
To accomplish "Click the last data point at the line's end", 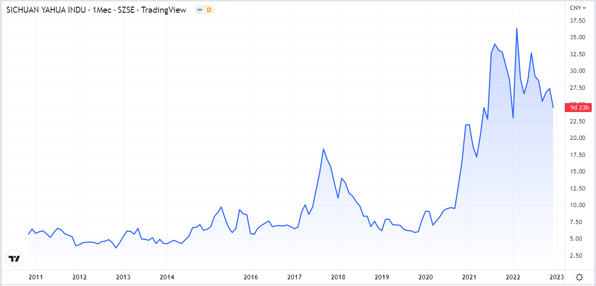I will pyautogui.click(x=553, y=107).
